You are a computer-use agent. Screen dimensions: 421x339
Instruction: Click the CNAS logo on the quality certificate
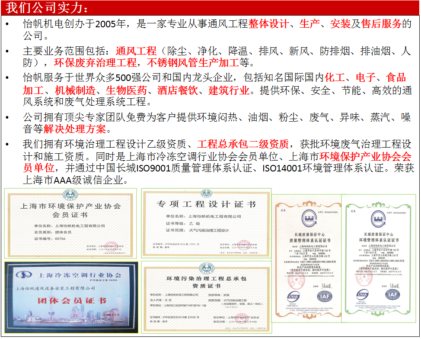[293, 297]
